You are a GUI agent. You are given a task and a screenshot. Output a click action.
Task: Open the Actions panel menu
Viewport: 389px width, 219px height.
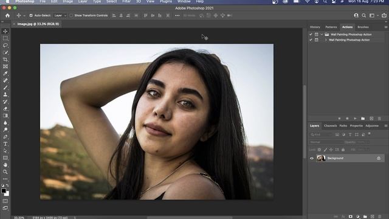(386, 27)
